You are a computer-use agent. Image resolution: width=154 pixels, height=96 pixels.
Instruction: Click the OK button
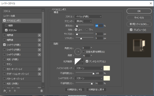[139, 11]
